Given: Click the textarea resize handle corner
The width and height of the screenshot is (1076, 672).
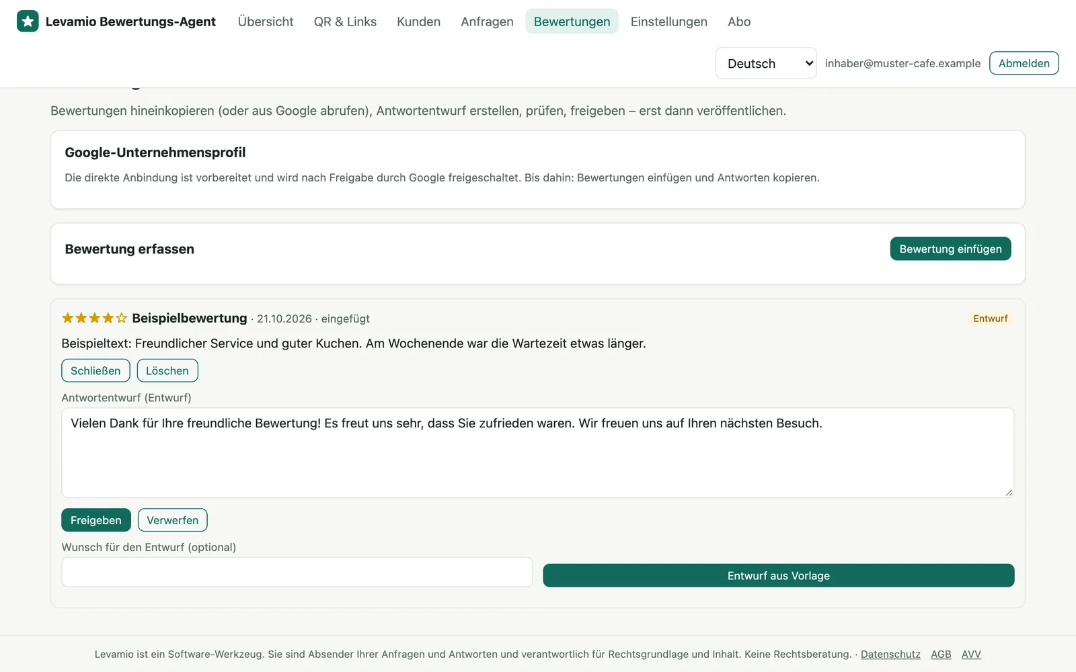Looking at the screenshot, I should click(1009, 492).
